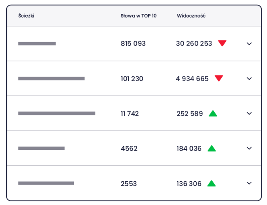This screenshot has height=205, width=267.
Task: Open the path in the first row
Action: click(37, 44)
